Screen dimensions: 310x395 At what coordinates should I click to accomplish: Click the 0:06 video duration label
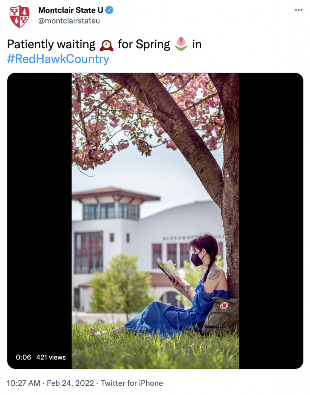pyautogui.click(x=24, y=357)
